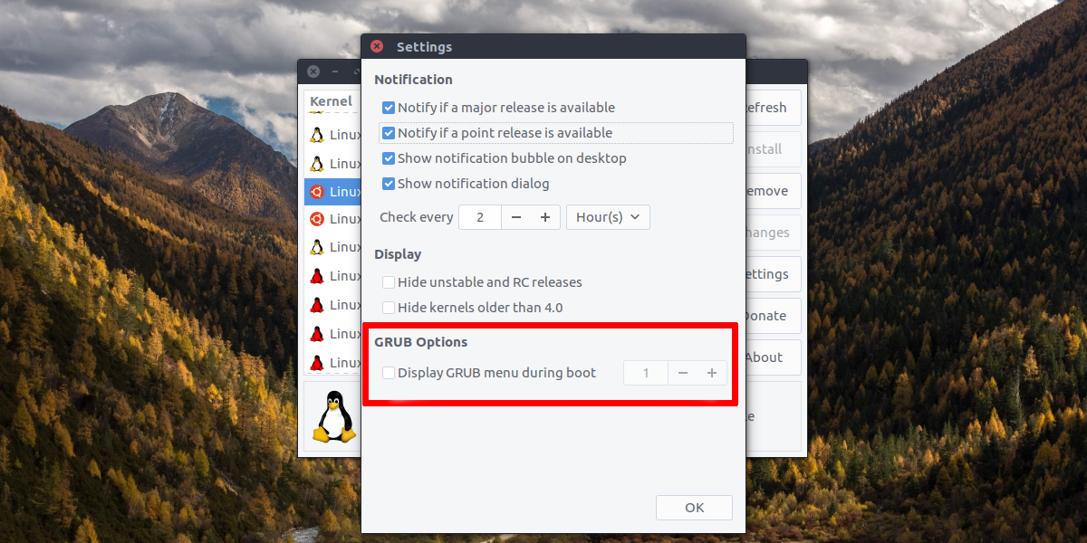This screenshot has height=543, width=1087.
Task: Decrease the 'Check every' interval with minus
Action: [516, 217]
